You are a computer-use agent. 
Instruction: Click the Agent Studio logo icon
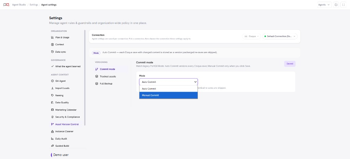tap(6, 5)
